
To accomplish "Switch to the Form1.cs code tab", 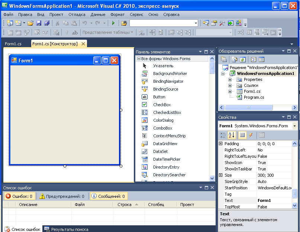I will pos(13,44).
